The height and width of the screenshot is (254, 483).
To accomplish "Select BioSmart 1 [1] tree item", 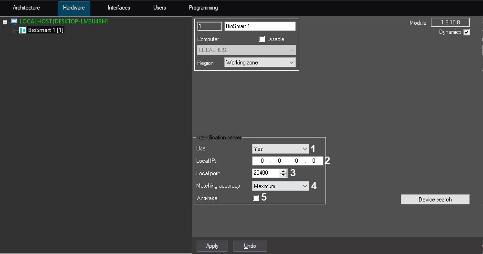I will click(x=46, y=30).
